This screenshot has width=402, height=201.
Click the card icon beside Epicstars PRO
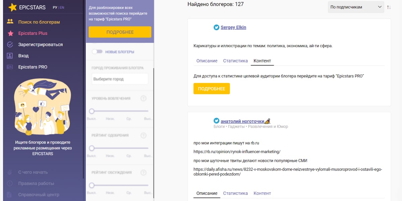click(10, 67)
